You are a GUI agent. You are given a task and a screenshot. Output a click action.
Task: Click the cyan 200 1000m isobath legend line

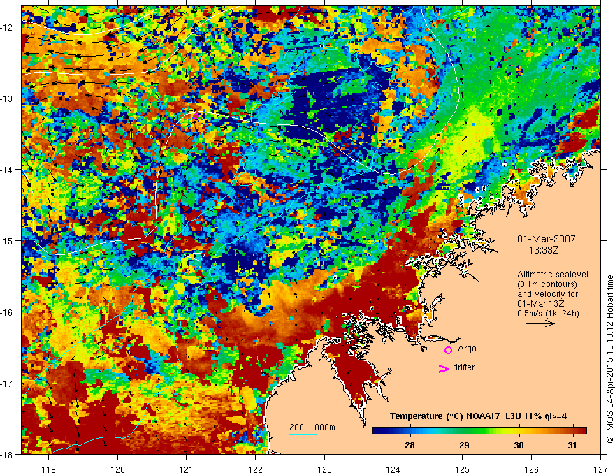303,434
